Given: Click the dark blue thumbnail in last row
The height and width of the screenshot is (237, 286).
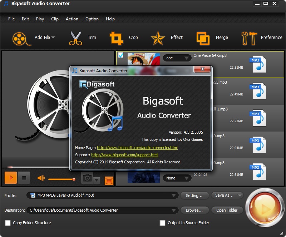Looking at the screenshot, I should click(144, 177).
